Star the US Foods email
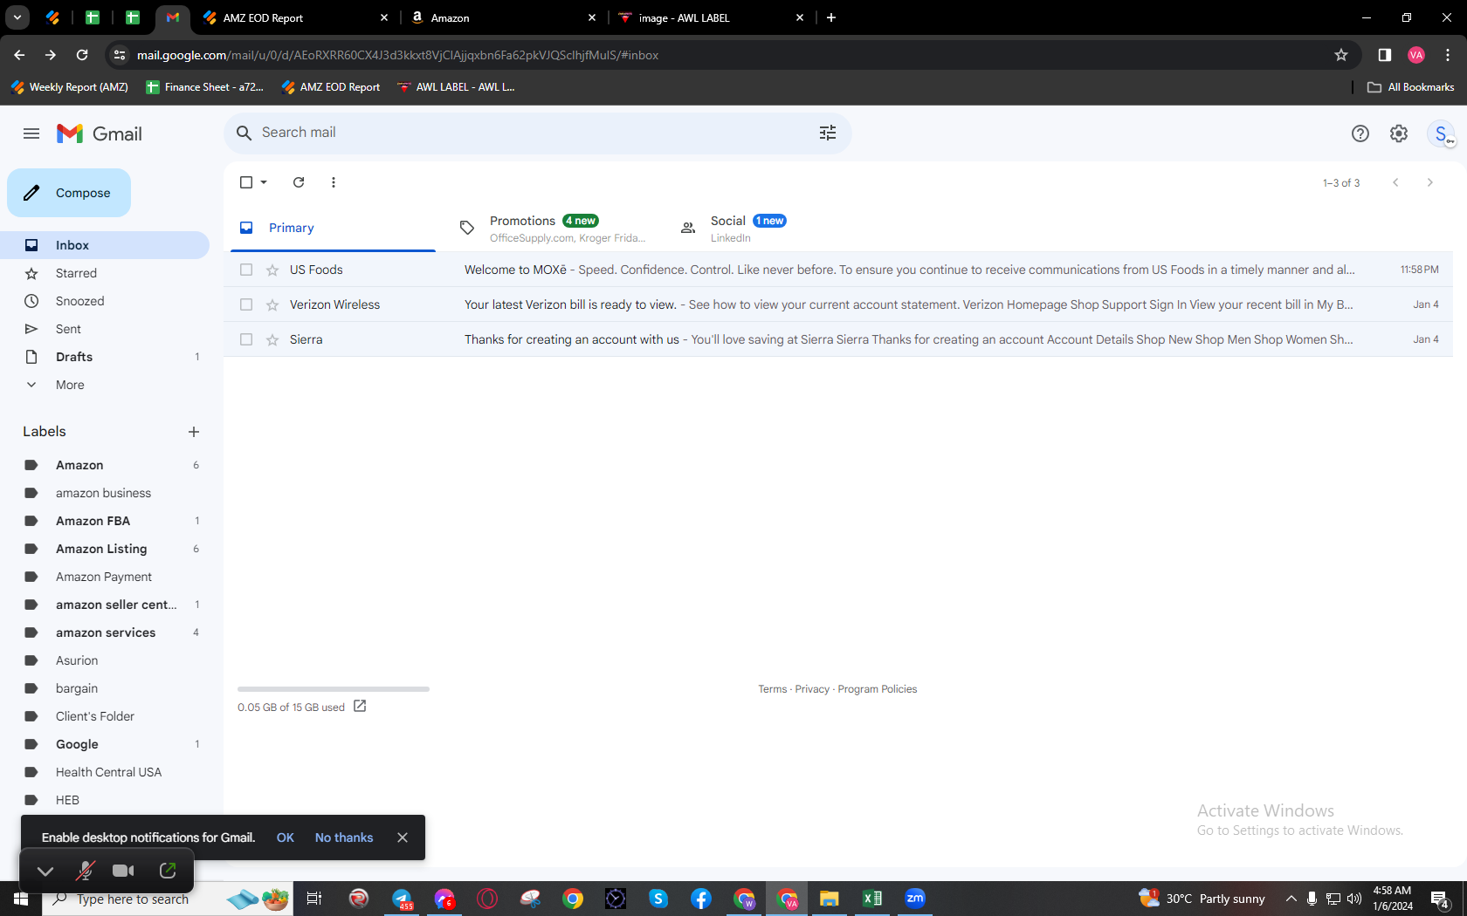This screenshot has width=1467, height=916. (272, 270)
